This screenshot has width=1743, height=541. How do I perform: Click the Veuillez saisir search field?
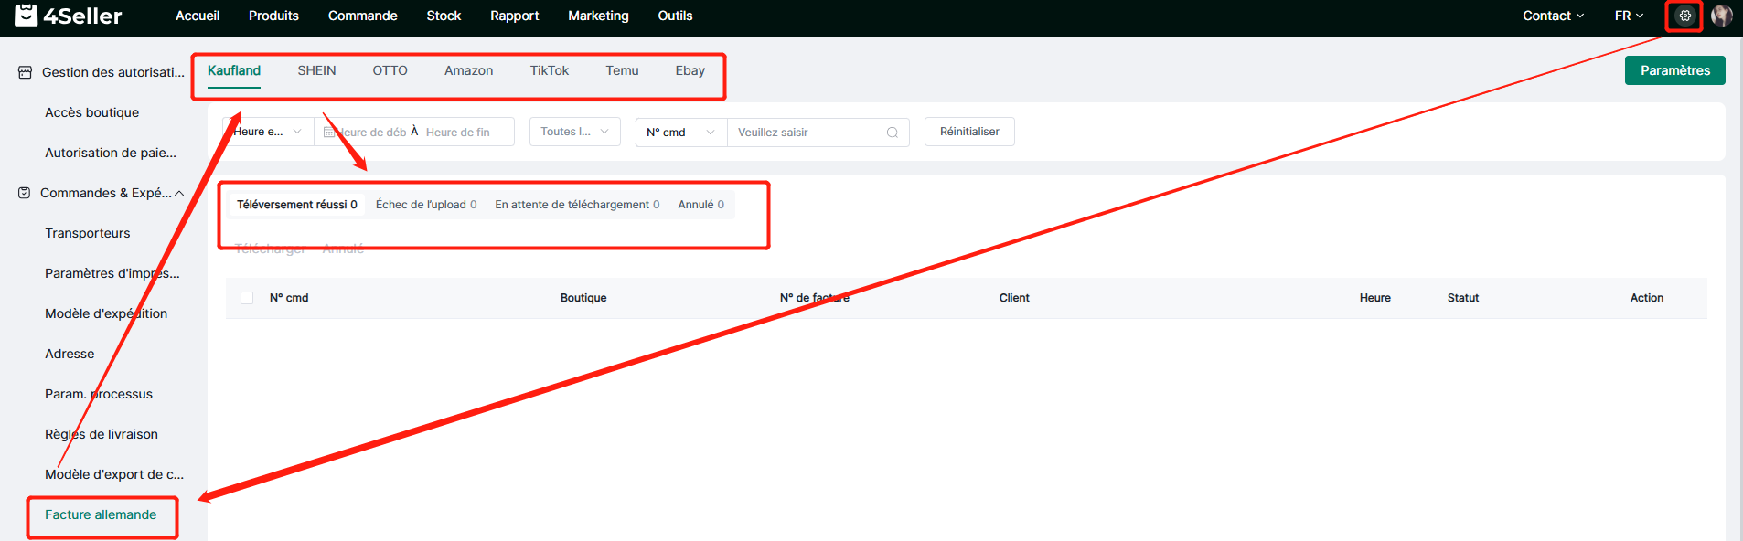click(x=805, y=133)
